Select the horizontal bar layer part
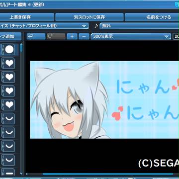This screenshot has height=179, width=179. [x=8, y=172]
